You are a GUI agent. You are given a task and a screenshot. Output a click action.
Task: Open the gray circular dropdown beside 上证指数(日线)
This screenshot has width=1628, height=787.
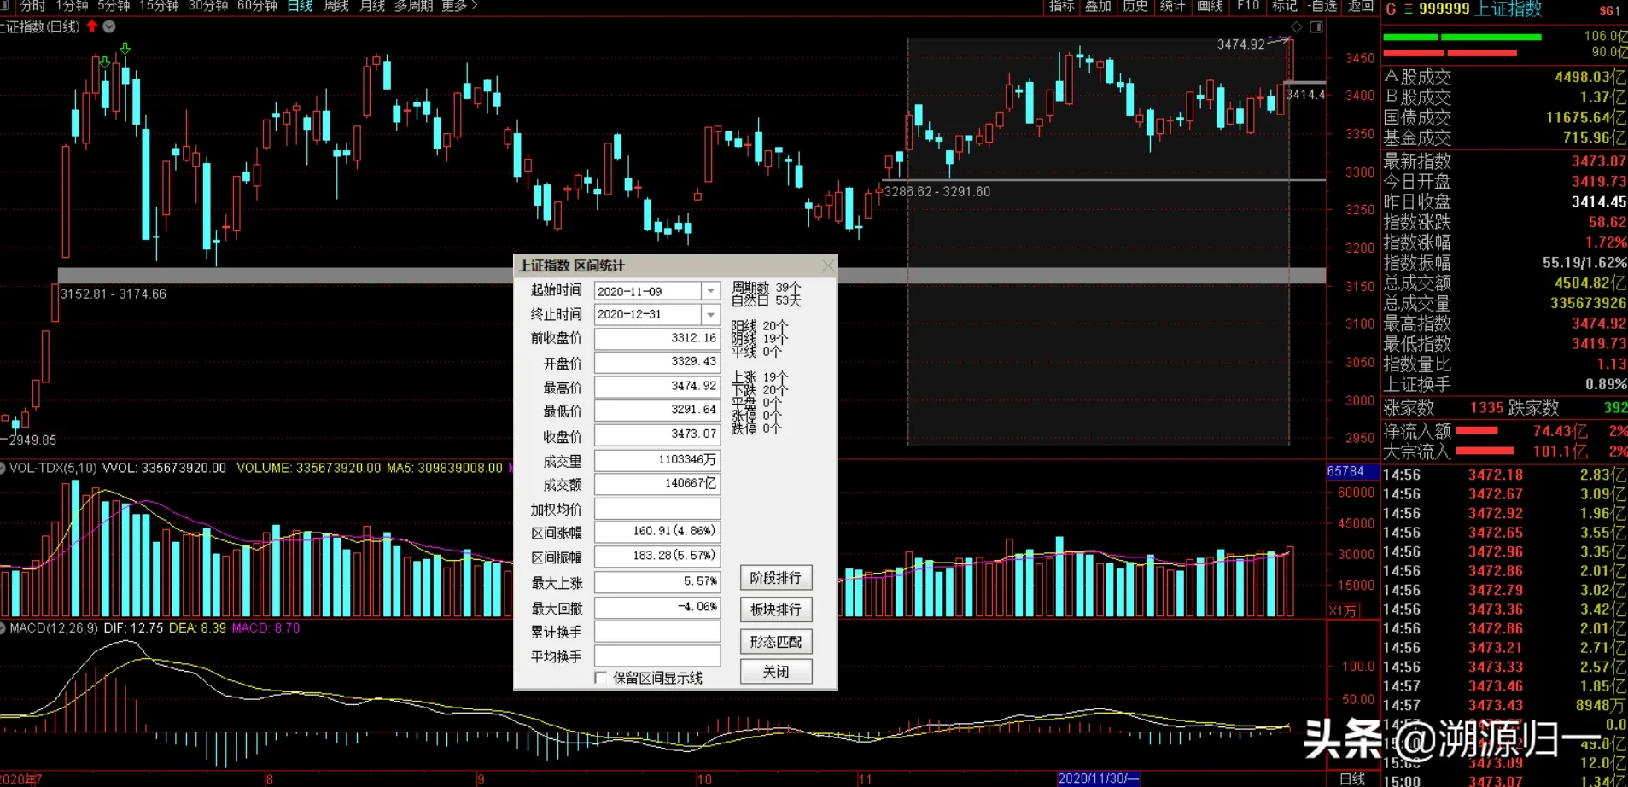pos(109,26)
